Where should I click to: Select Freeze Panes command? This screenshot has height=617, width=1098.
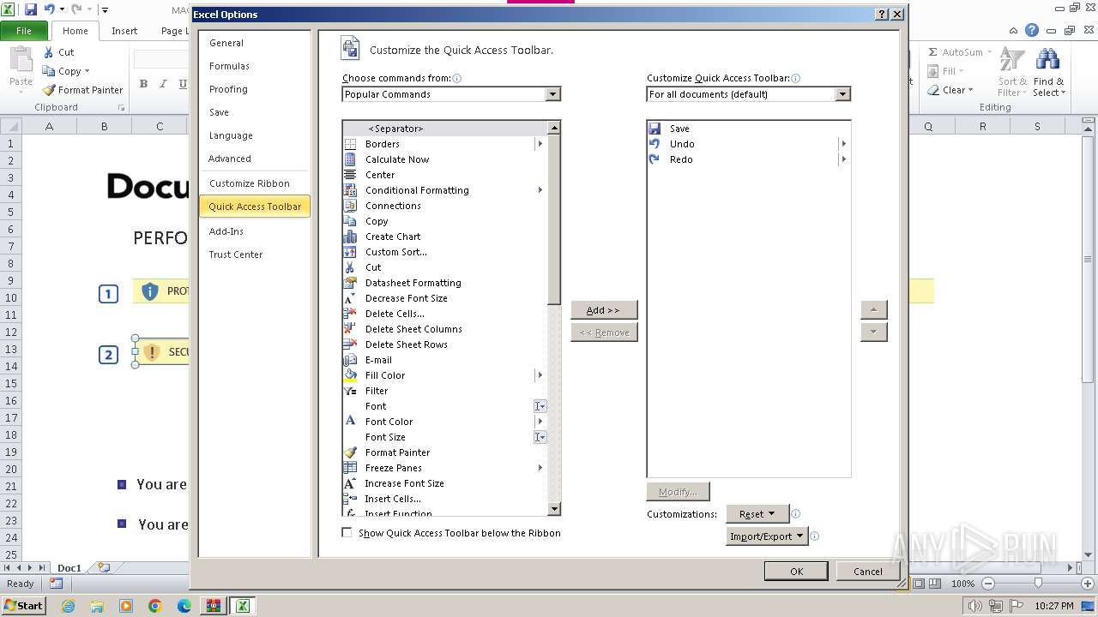(x=444, y=468)
